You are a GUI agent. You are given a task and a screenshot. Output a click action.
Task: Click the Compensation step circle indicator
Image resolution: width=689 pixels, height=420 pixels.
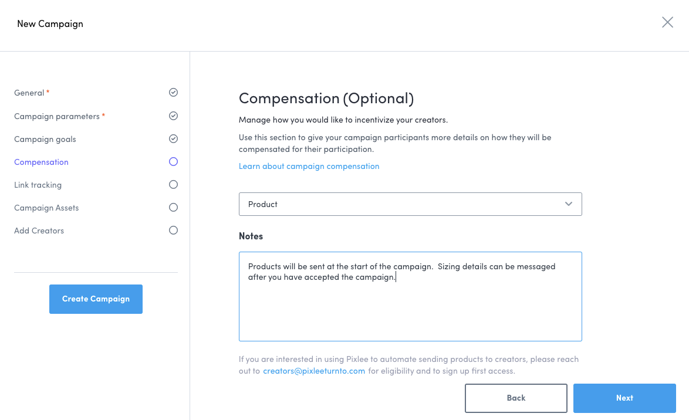pos(173,162)
